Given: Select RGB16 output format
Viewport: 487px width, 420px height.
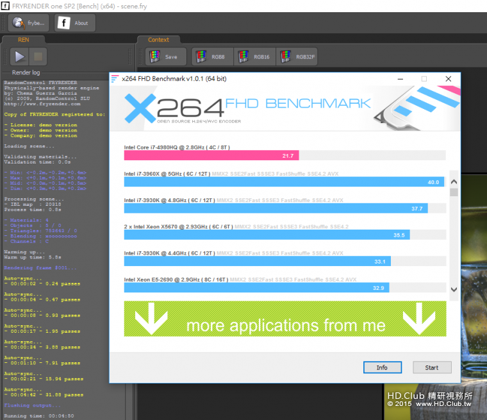Looking at the screenshot, I should tap(254, 56).
